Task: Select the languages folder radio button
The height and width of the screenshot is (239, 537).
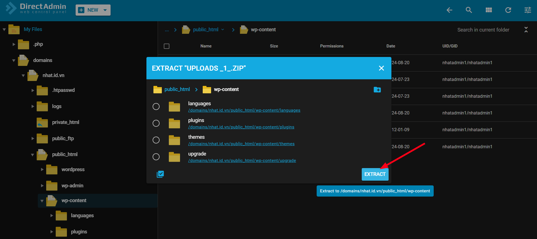Action: [x=156, y=107]
